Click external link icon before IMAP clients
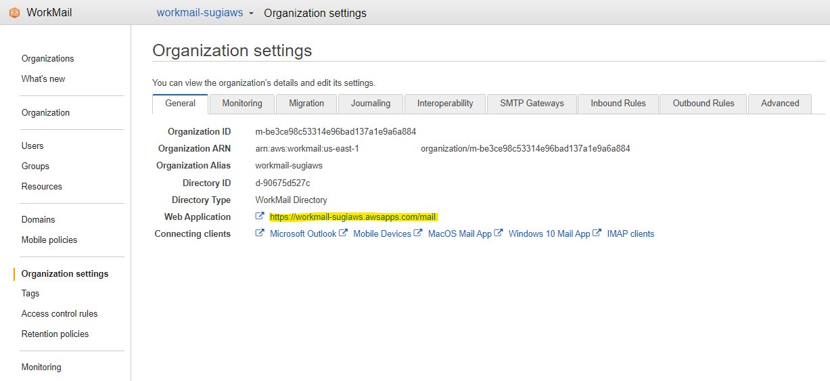Screen dimensions: 830x381 tap(597, 233)
